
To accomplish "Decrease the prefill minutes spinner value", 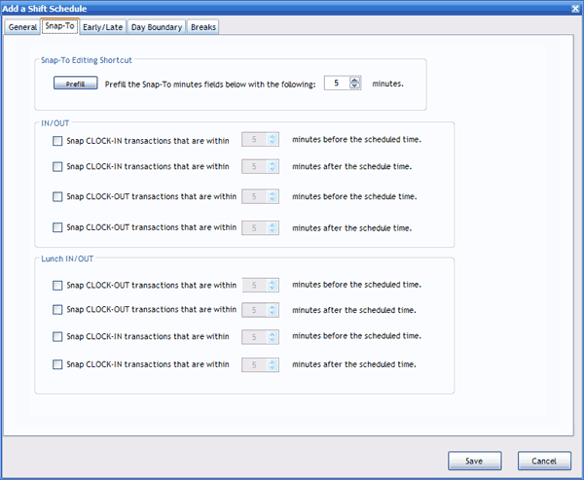I will (x=355, y=87).
